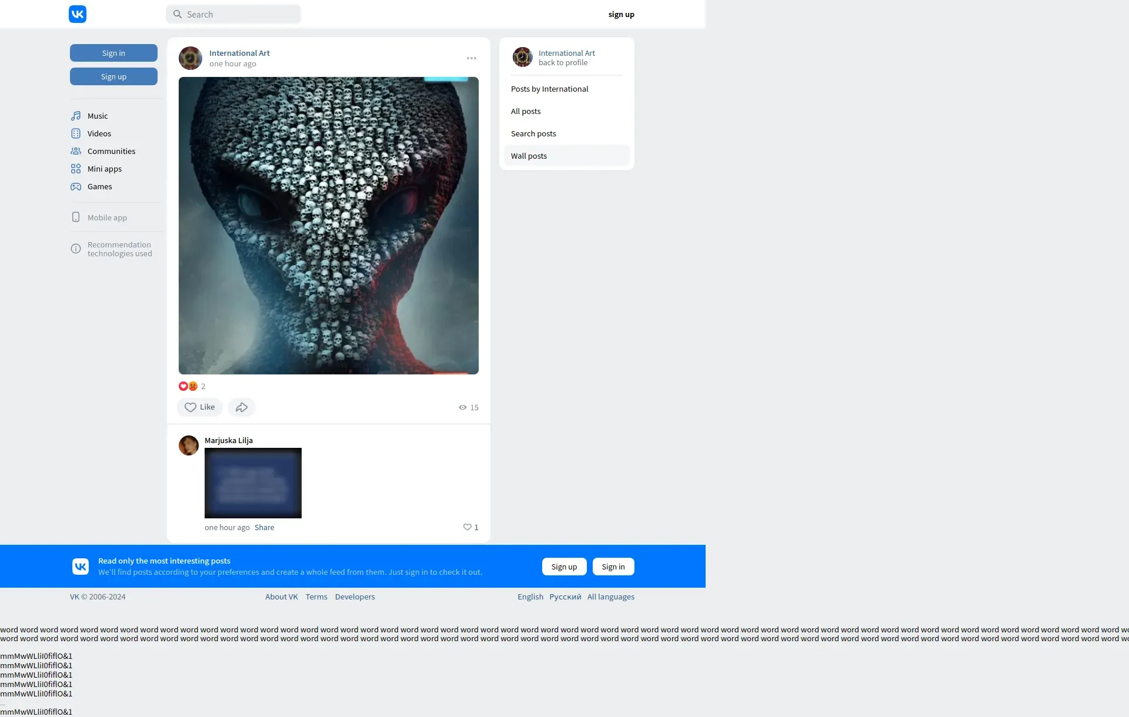
Task: Open the All languages selector
Action: [610, 597]
